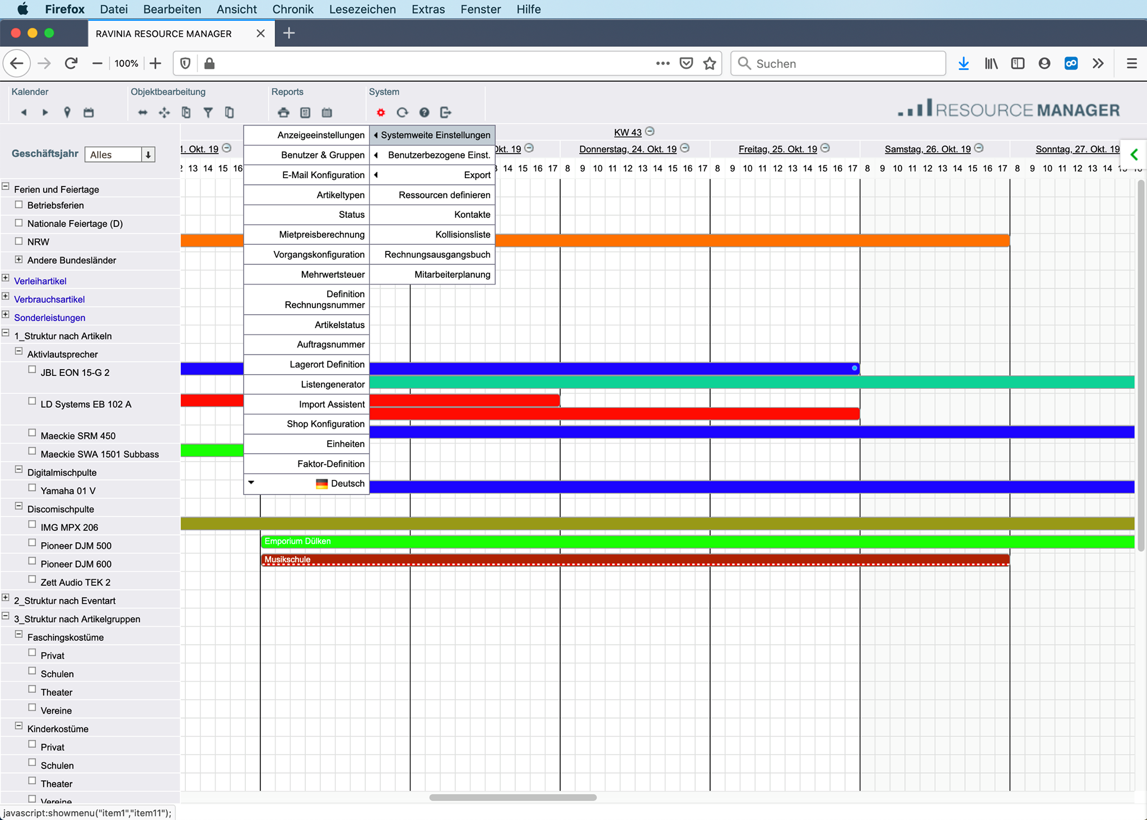Click the logout icon under System

[446, 113]
